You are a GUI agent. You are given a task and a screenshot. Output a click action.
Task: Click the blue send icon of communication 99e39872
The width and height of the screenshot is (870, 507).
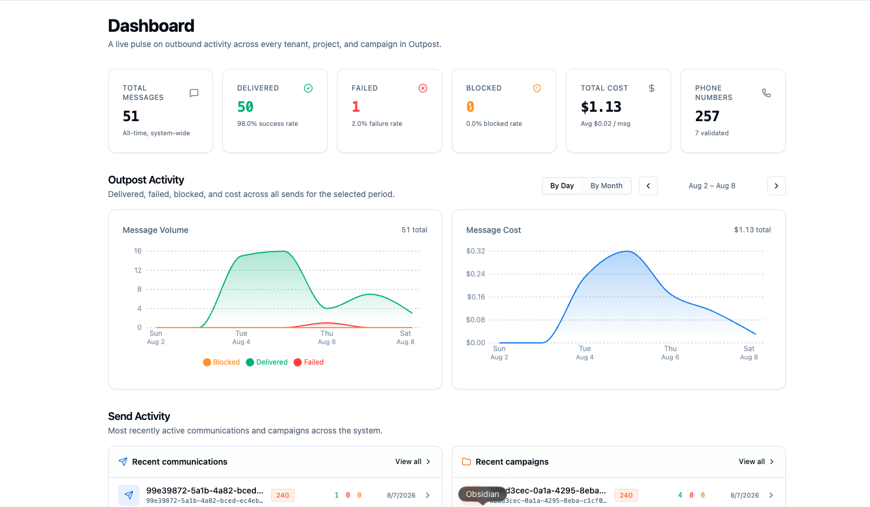pyautogui.click(x=129, y=495)
